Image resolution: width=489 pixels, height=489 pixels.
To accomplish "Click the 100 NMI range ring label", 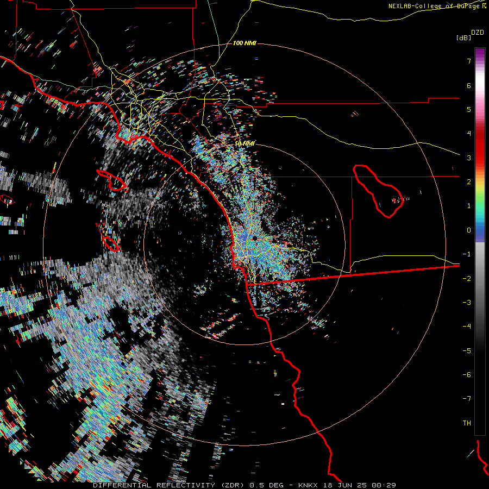I will click(x=244, y=43).
